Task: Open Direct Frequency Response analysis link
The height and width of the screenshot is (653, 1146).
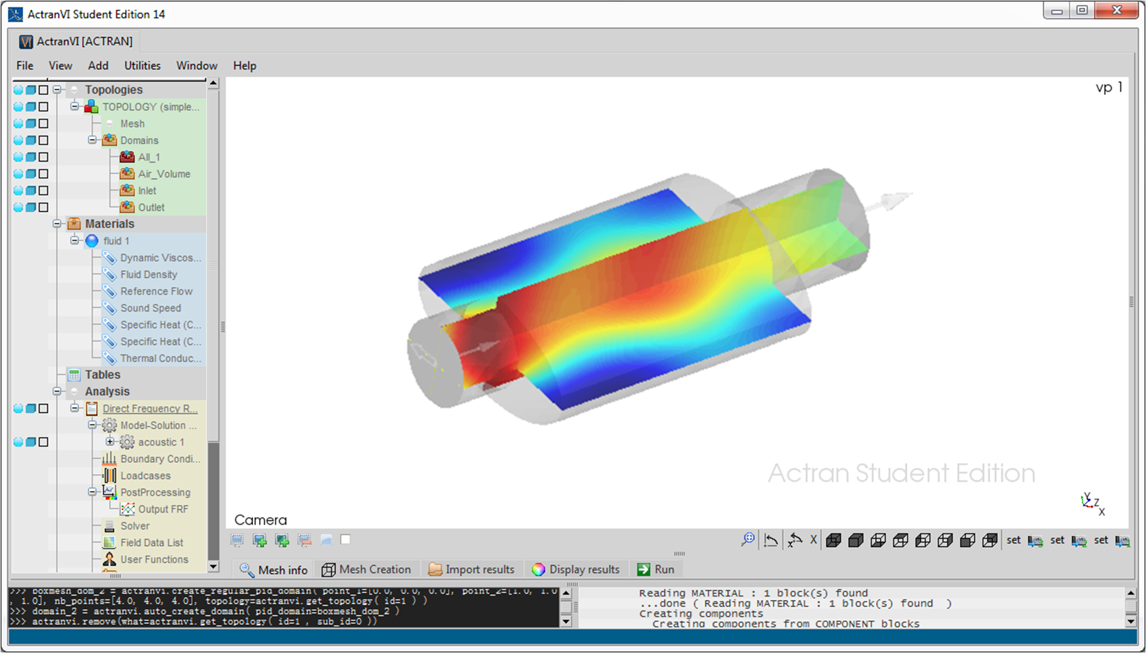Action: (x=150, y=409)
